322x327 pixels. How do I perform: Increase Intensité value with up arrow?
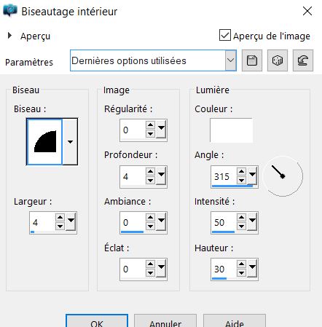click(x=241, y=218)
